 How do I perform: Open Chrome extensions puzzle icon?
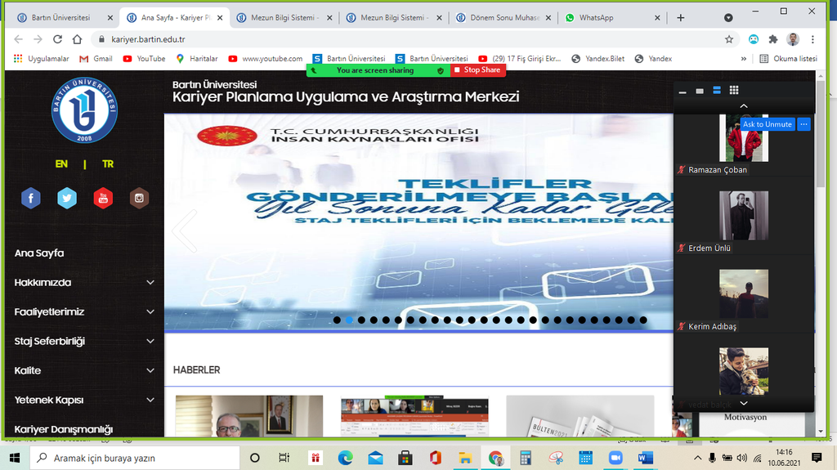773,39
